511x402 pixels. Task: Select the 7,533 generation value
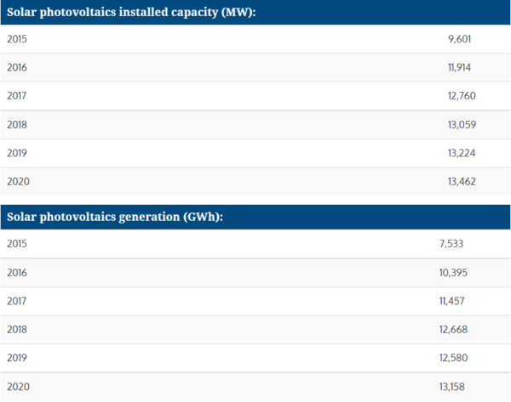click(x=451, y=244)
